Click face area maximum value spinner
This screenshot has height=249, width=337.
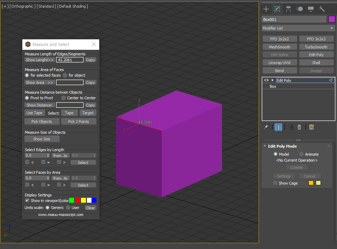(x=94, y=178)
